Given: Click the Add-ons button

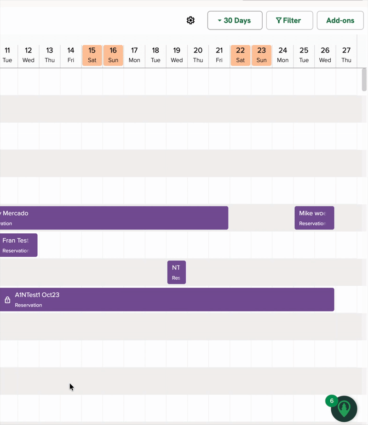Looking at the screenshot, I should point(340,20).
